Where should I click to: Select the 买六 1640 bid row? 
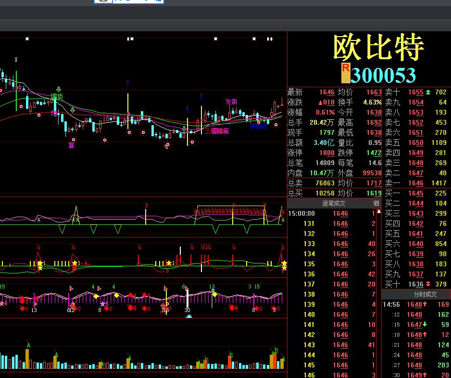[416, 244]
